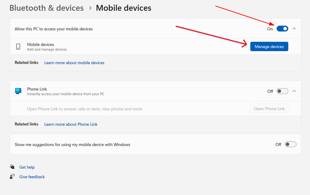Image resolution: width=310 pixels, height=195 pixels.
Task: Click the phone icon beside Mobile devices
Action: click(18, 47)
